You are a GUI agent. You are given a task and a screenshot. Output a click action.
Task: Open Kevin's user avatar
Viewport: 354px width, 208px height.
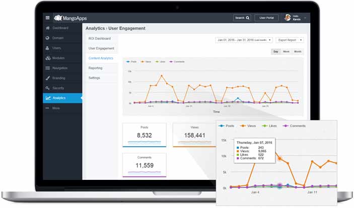tap(288, 18)
